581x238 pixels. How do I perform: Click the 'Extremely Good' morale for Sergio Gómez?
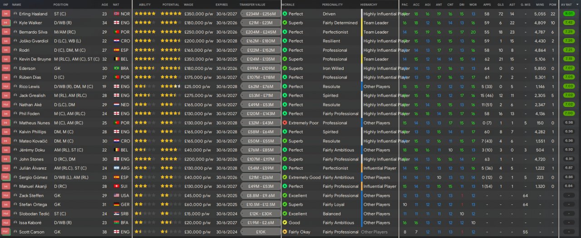(305, 177)
